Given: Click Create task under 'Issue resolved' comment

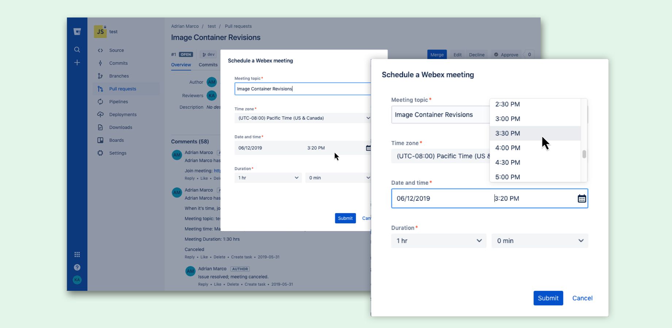Looking at the screenshot, I should point(255,284).
